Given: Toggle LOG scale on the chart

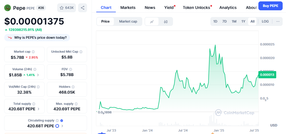Looking at the screenshot, I should click(x=265, y=21).
